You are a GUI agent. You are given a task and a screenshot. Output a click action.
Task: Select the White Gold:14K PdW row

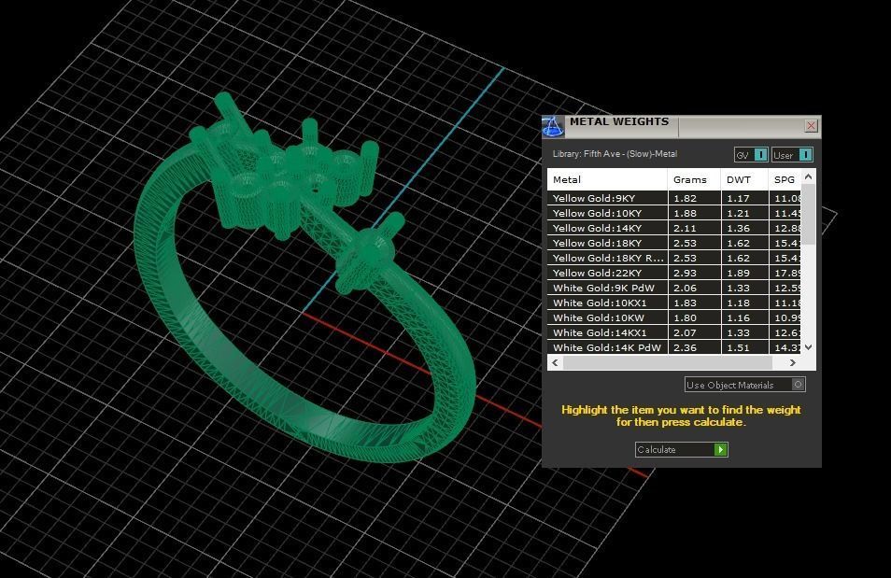(674, 347)
